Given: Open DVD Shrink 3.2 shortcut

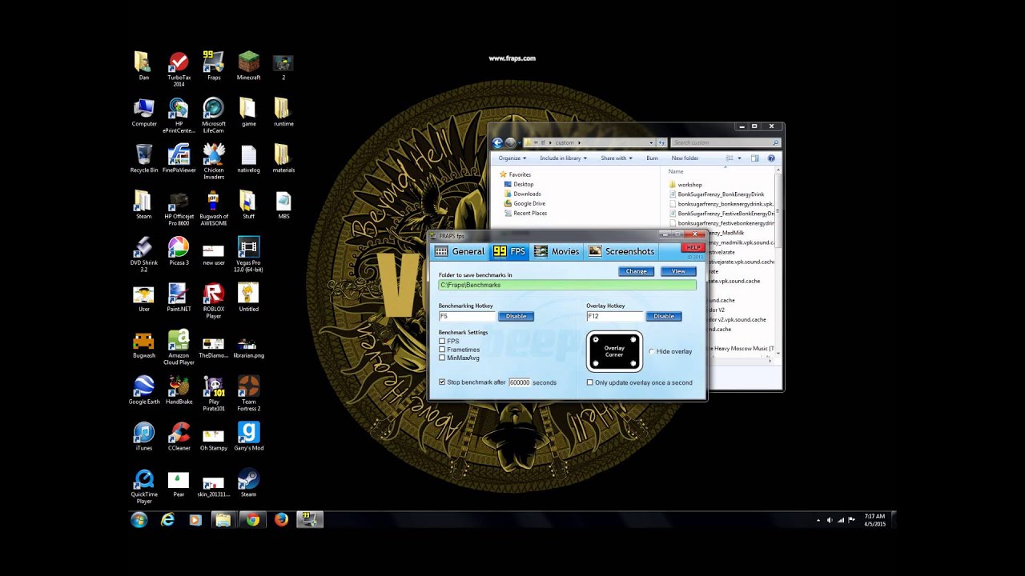Looking at the screenshot, I should [x=144, y=254].
